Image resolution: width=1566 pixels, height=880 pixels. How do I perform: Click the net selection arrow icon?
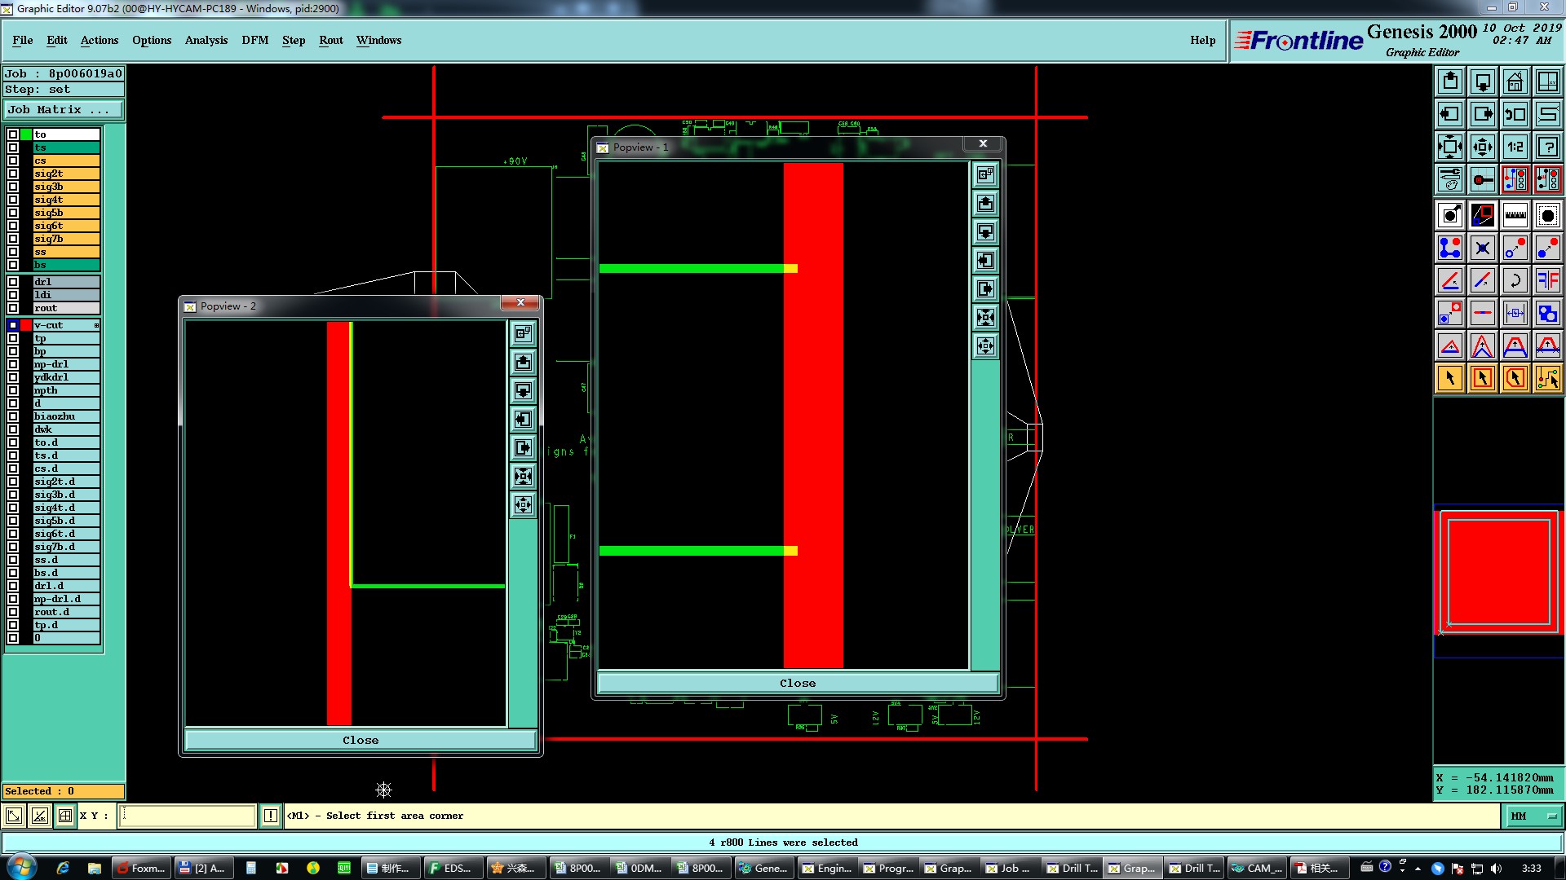(1547, 378)
